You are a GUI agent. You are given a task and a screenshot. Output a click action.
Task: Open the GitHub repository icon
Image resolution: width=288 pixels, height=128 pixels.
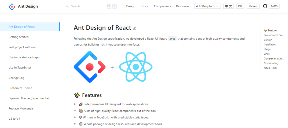click(265, 6)
